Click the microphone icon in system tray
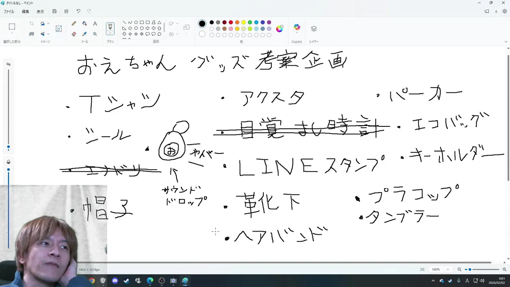The image size is (510, 287). (x=459, y=281)
